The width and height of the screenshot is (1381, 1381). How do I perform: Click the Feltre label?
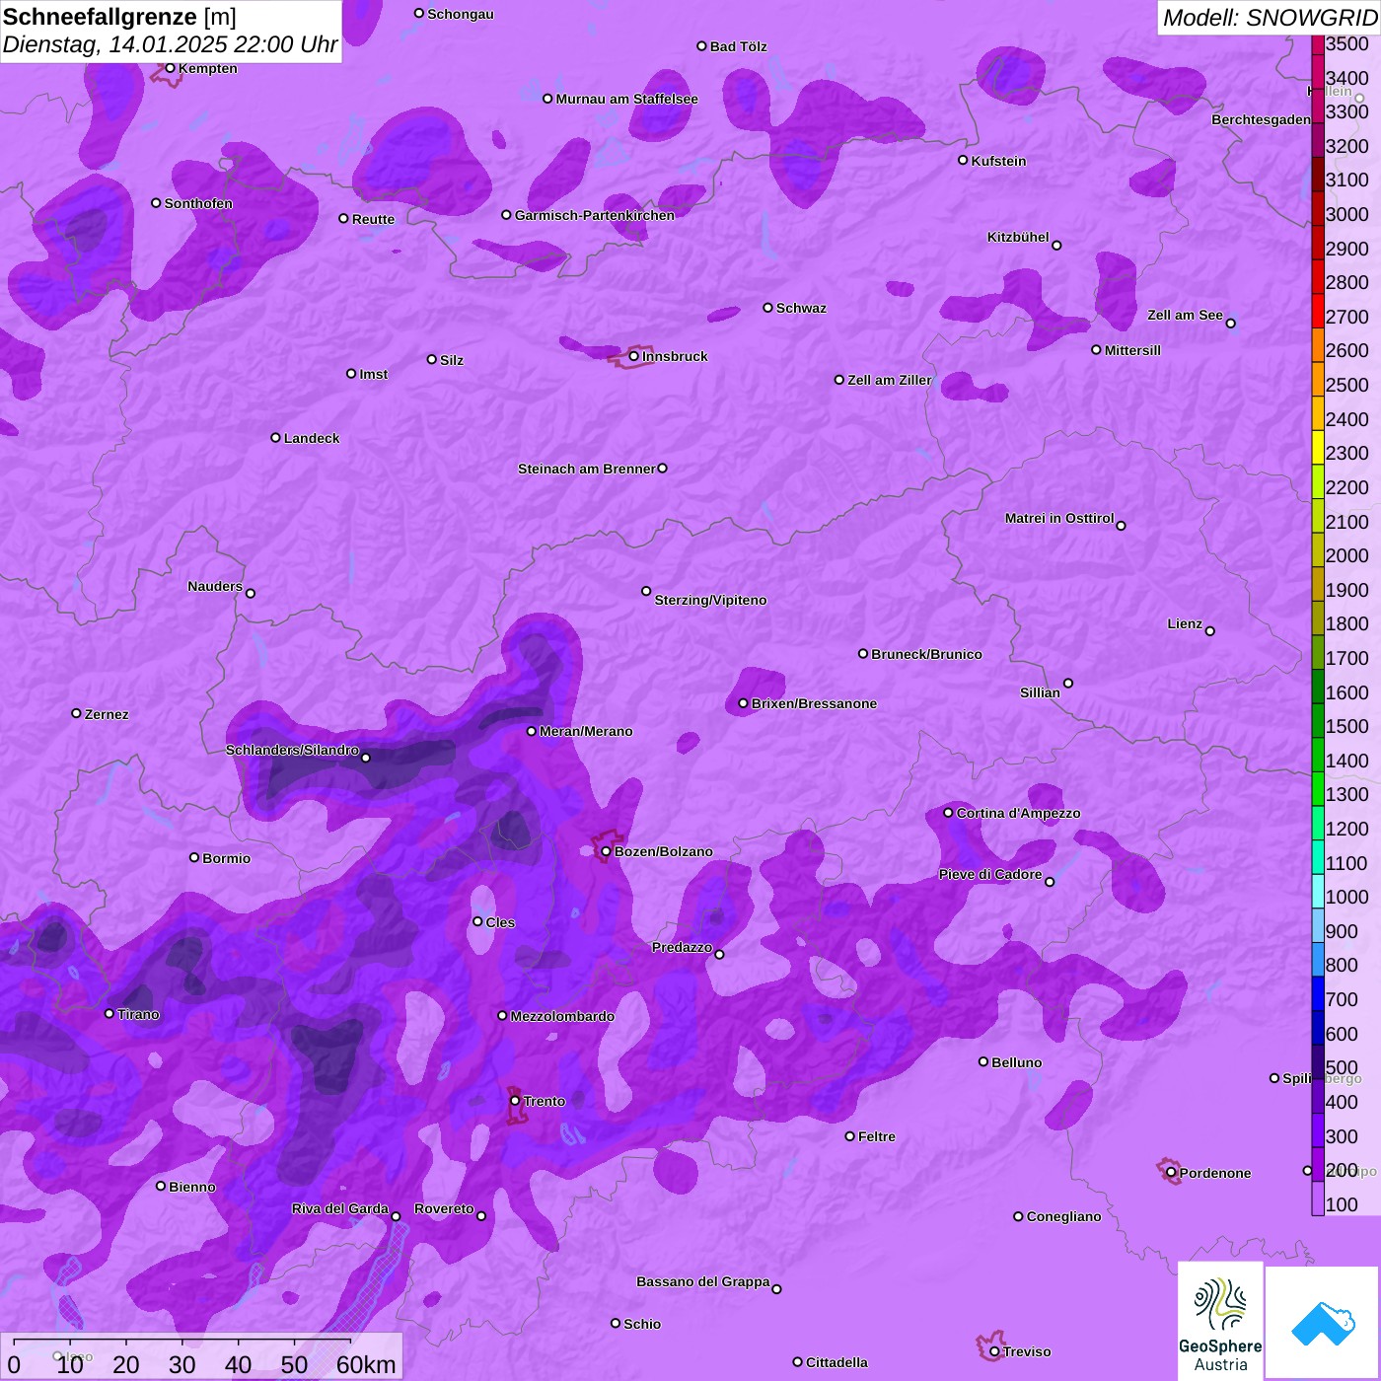[876, 1136]
